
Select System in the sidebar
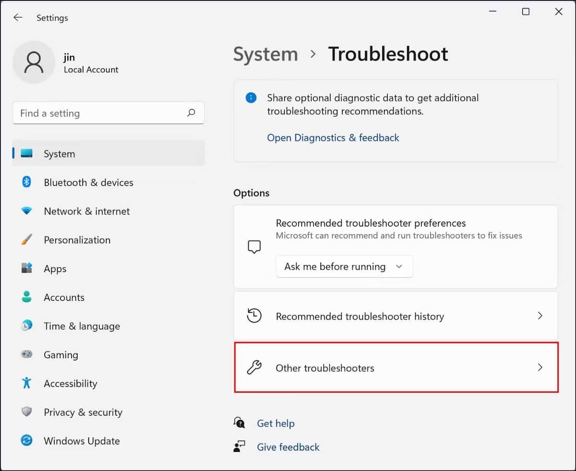pyautogui.click(x=26, y=154)
